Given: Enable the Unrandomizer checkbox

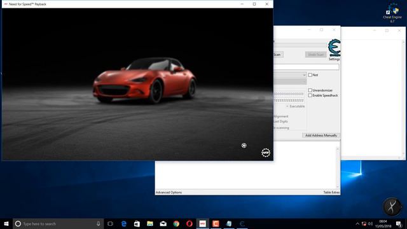Looking at the screenshot, I should [310, 90].
